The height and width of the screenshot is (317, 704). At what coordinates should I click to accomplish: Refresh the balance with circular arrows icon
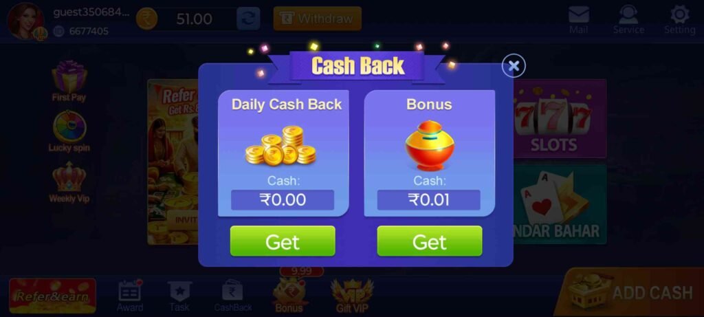coord(248,19)
